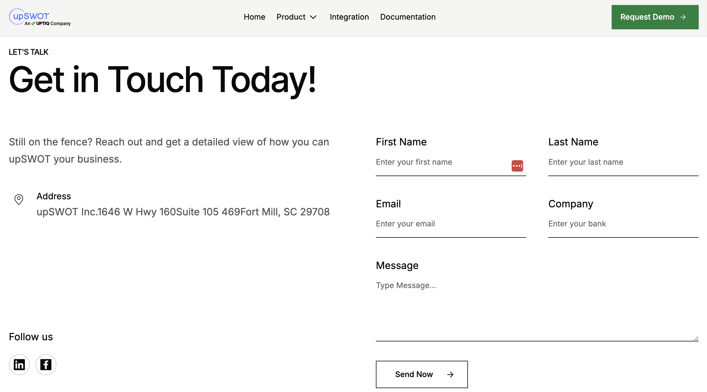
Task: Open the Product menu
Action: (291, 17)
